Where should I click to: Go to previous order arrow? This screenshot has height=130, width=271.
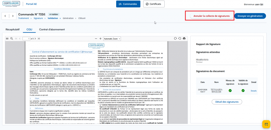[x=5, y=16]
